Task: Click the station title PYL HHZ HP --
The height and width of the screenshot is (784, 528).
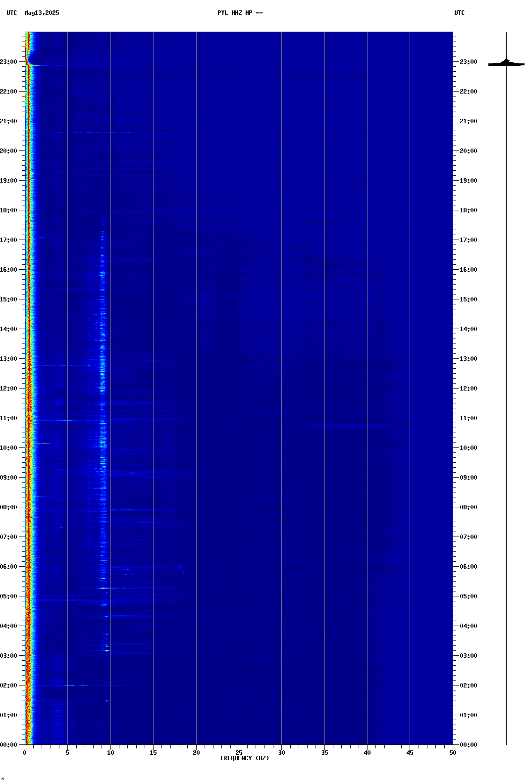Action: tap(240, 13)
